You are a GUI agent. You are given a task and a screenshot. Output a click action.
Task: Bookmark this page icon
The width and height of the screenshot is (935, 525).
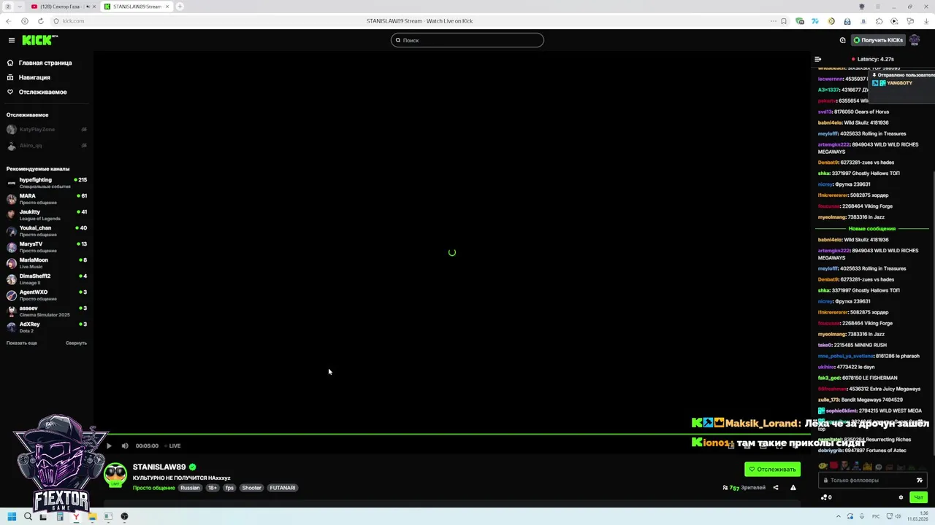pos(784,21)
